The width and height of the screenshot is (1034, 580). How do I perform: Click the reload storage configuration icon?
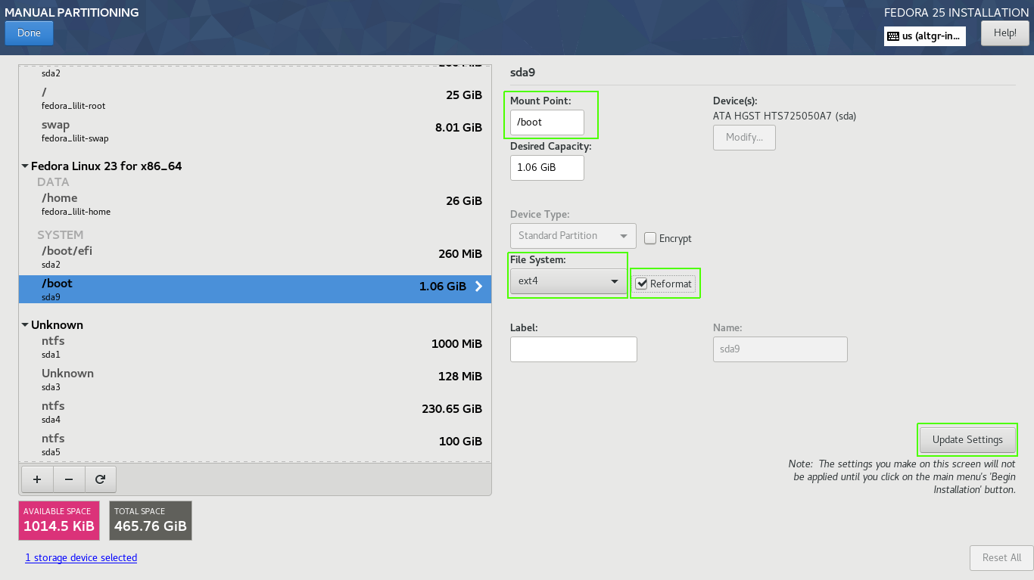[100, 479]
